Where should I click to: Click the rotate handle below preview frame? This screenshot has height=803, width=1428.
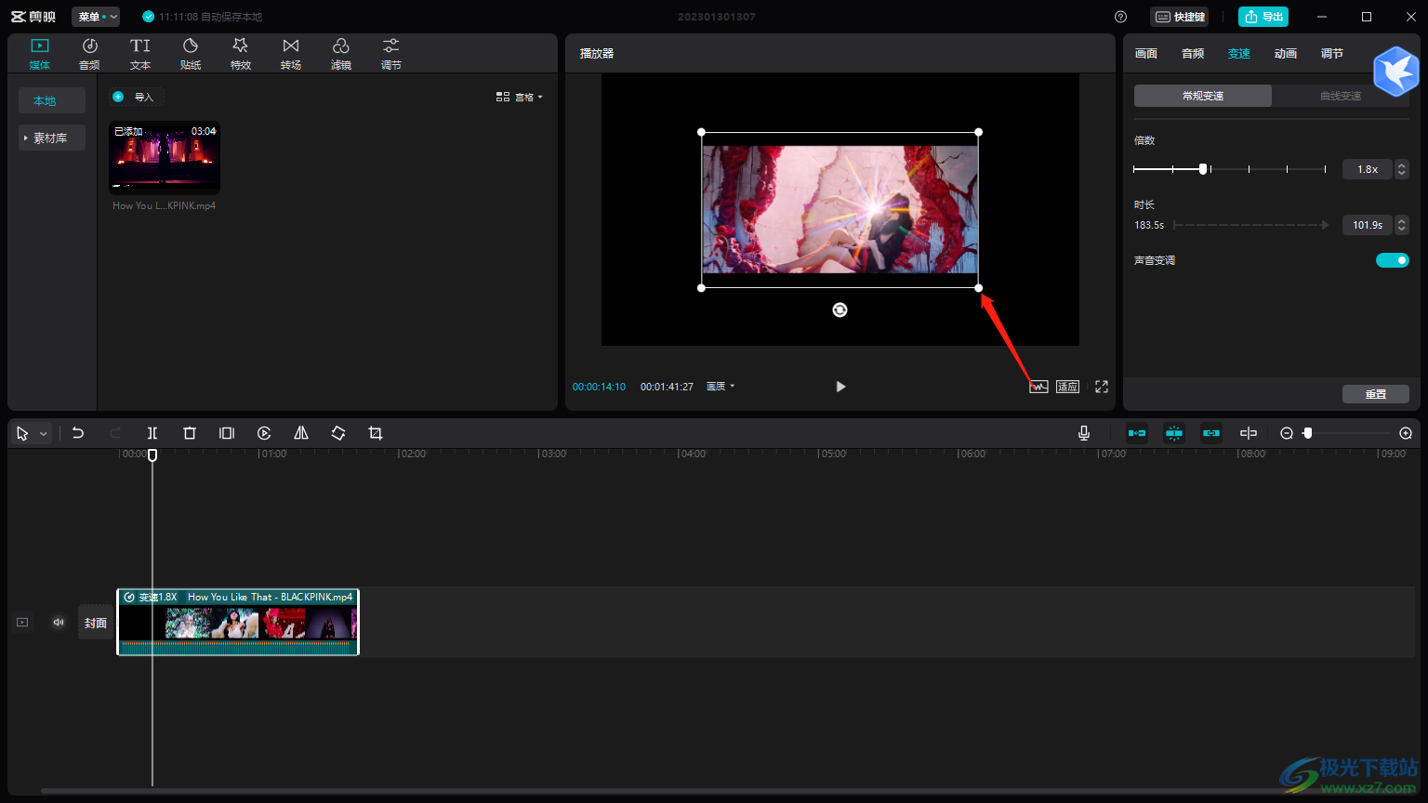point(840,310)
